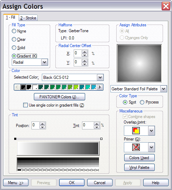Click the left arrow of color strip
Screen dimensions: 172x190
pyautogui.click(x=17, y=87)
